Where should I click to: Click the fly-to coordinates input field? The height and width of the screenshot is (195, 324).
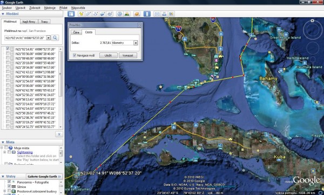click(x=25, y=38)
